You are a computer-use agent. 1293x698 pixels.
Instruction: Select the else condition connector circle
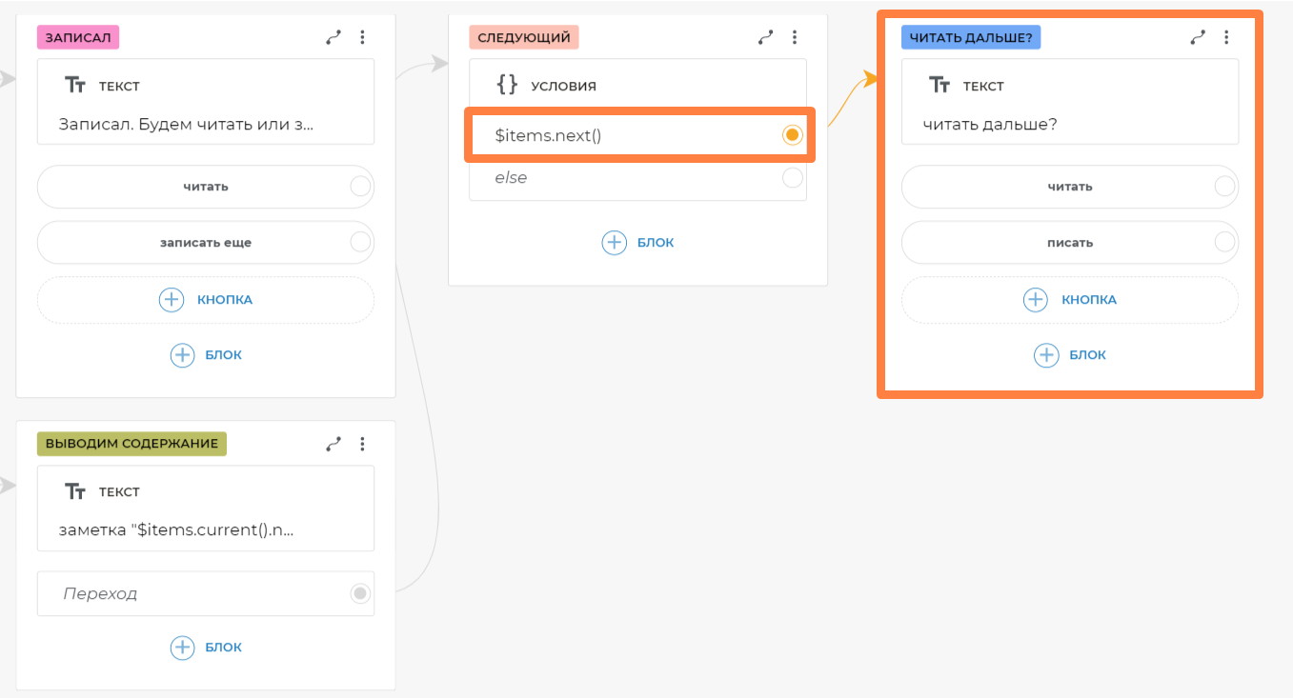pos(792,178)
